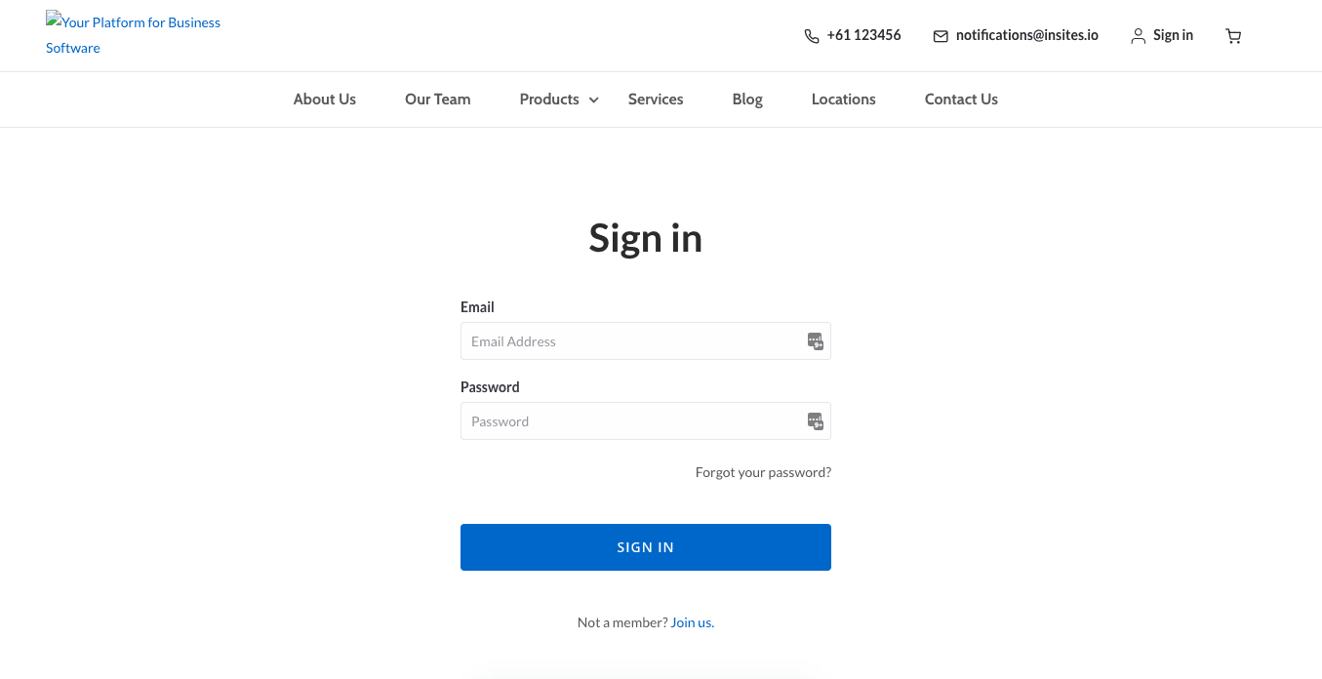
Task: Click the phone icon in header
Action: tap(812, 36)
